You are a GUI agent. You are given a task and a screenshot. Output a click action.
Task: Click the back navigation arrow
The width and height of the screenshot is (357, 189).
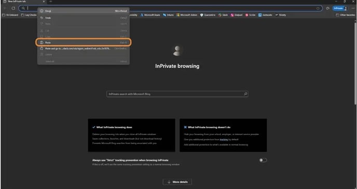pos(6,8)
